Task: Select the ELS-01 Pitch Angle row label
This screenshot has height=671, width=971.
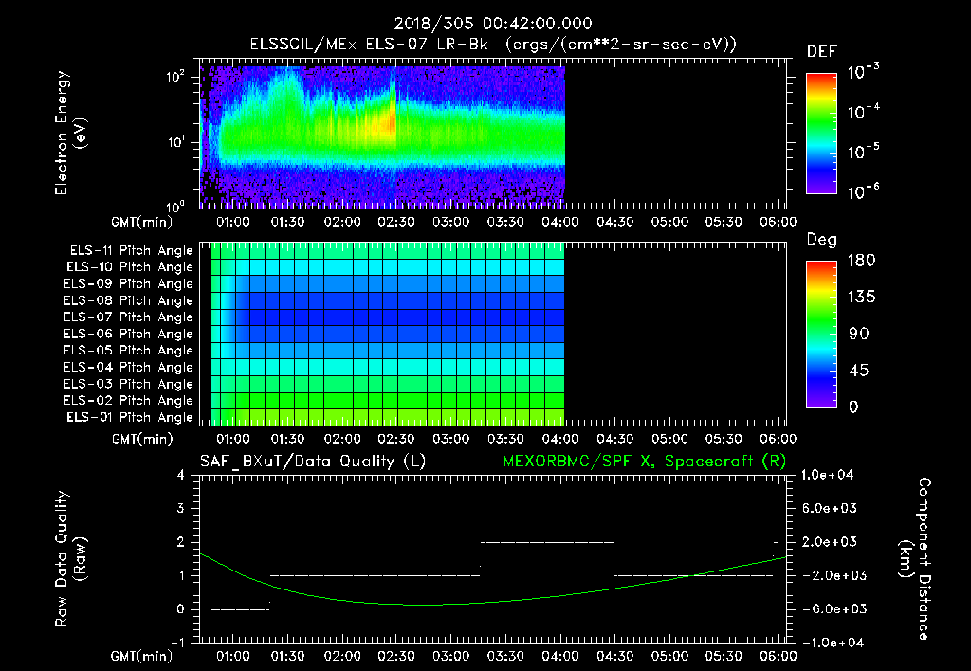Action: point(130,417)
